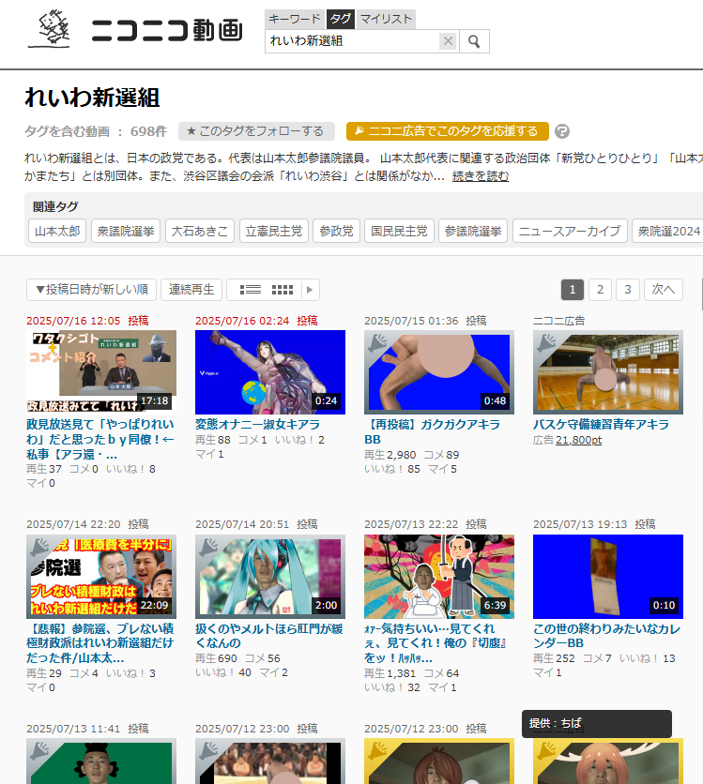Expand the description with 続きを読む

coord(481,176)
